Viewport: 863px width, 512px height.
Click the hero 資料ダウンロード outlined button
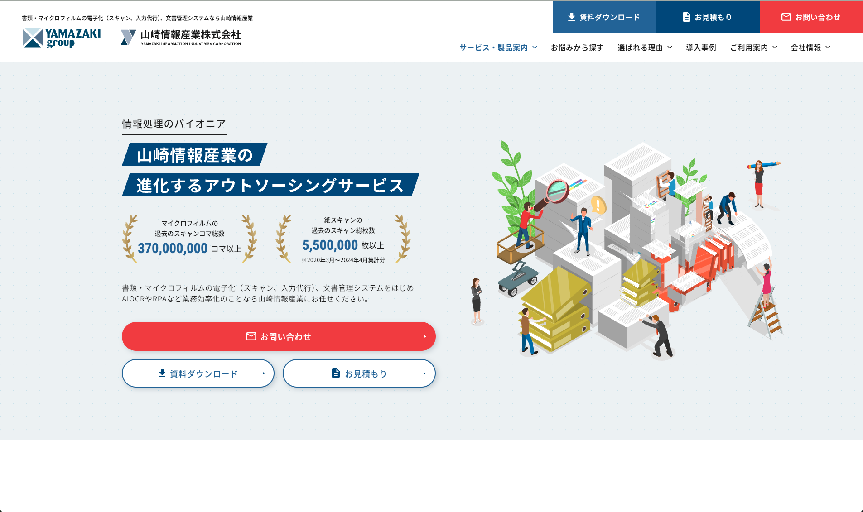point(198,373)
